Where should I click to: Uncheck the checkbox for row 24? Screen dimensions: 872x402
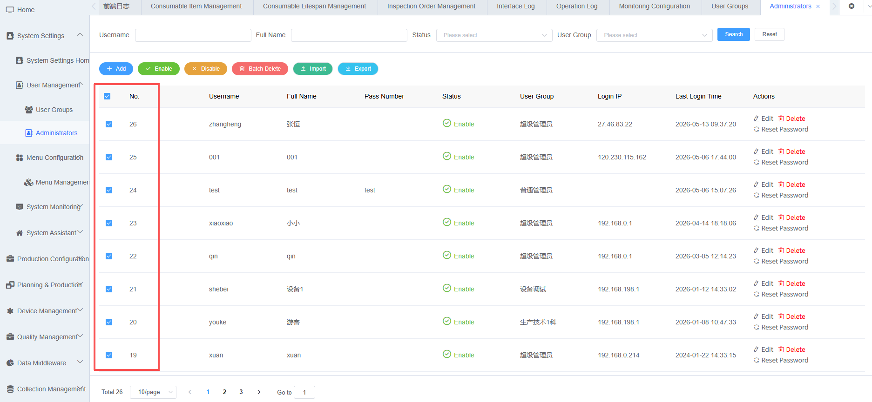(x=109, y=190)
